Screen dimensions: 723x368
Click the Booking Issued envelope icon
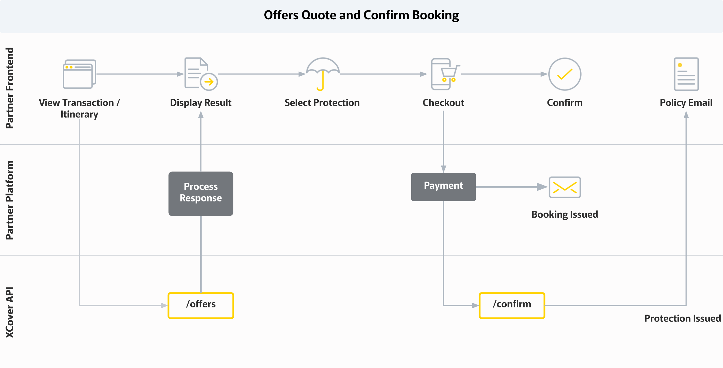click(565, 187)
